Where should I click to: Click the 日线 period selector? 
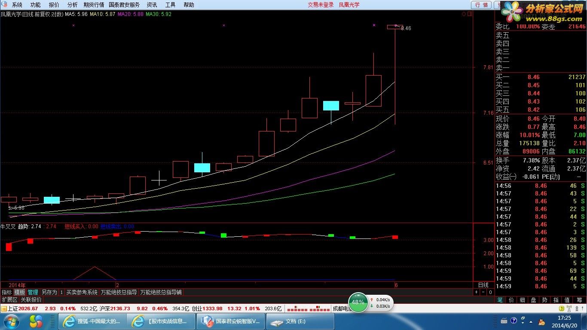click(x=483, y=285)
